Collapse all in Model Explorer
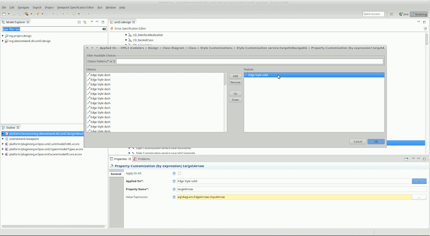This screenshot has width=430, height=236. pos(79,22)
